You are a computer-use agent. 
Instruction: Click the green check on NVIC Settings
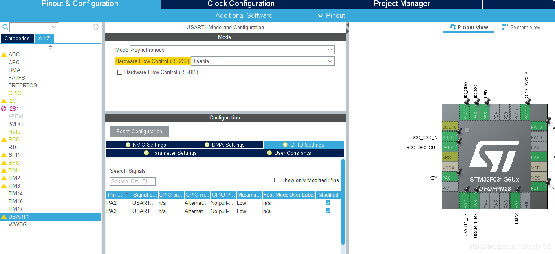pyautogui.click(x=128, y=145)
